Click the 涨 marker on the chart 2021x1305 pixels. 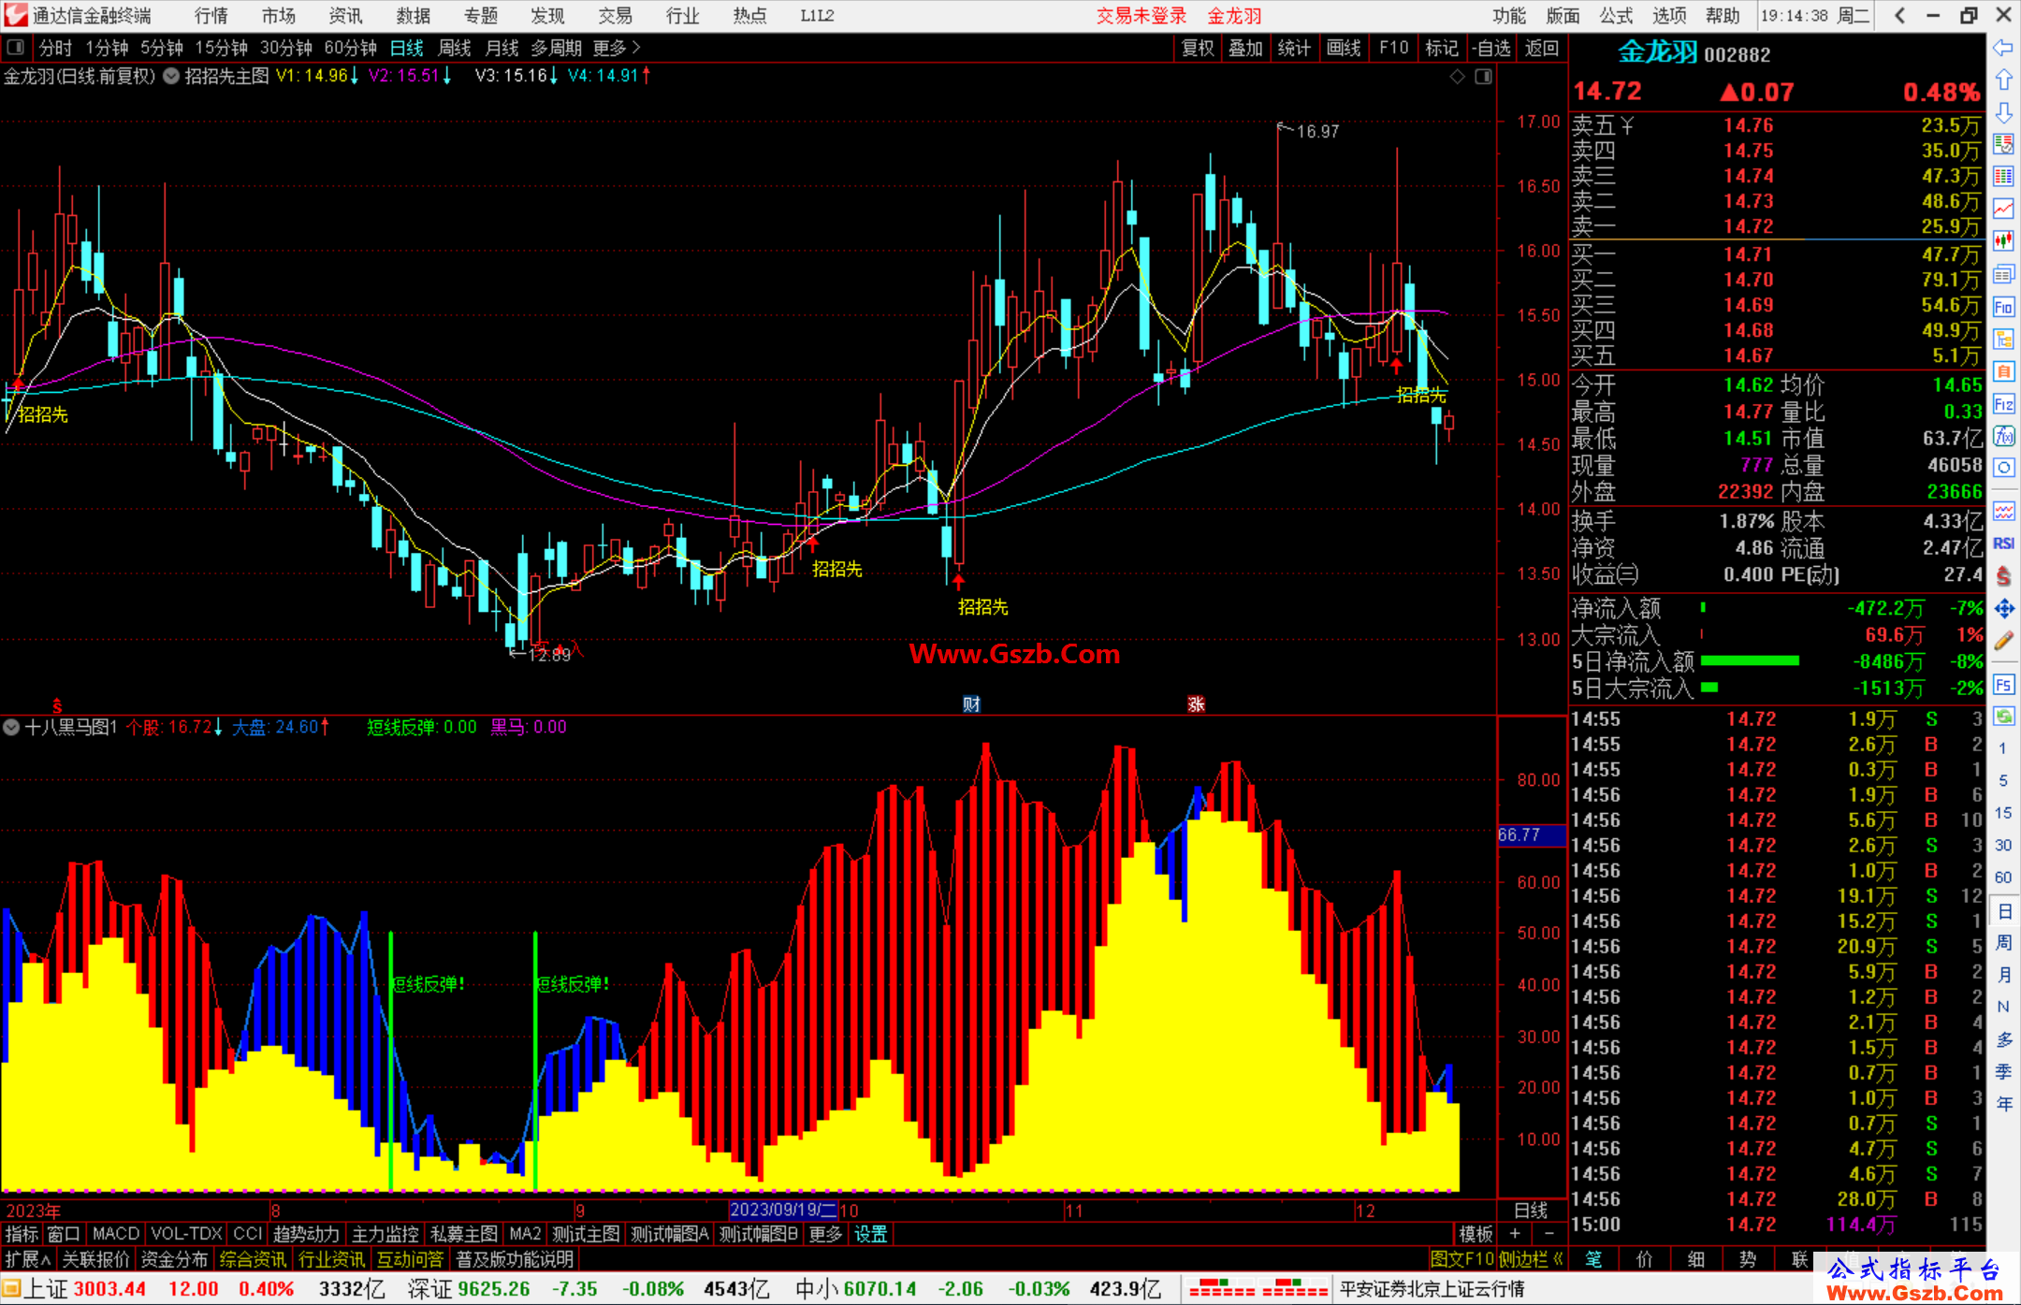click(x=1196, y=703)
